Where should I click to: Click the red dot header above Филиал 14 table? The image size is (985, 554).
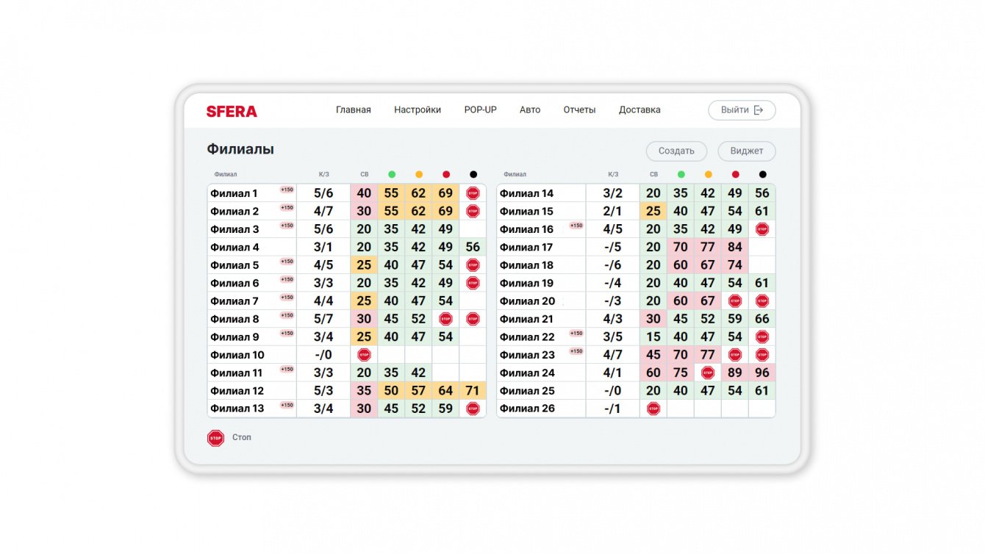pyautogui.click(x=735, y=174)
